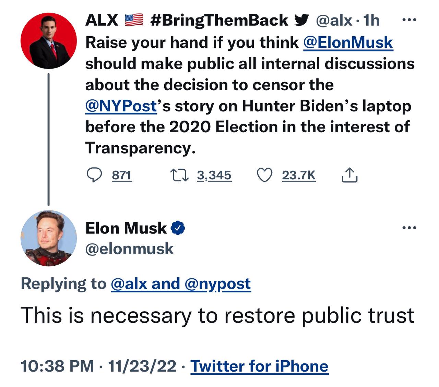Like ALX's tweet with the heart icon
This screenshot has height=387, width=439.
(264, 176)
